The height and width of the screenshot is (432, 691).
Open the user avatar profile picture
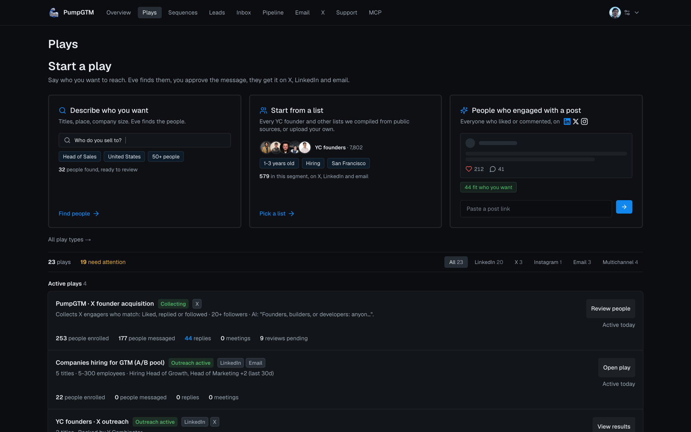615,13
